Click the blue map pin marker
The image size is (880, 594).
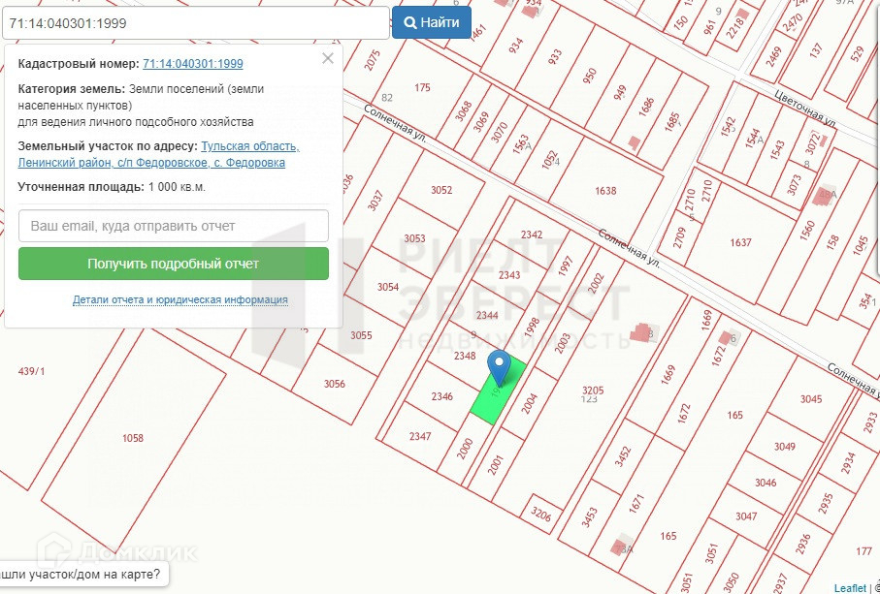(x=499, y=367)
